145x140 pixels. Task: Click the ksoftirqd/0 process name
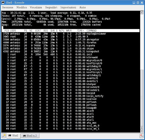tap(94, 63)
